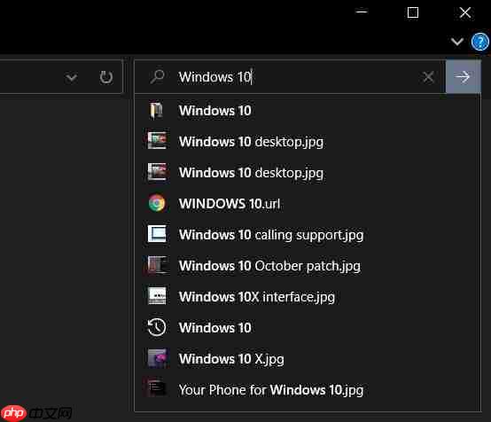Clear the search box text
The image size is (491, 422).
[428, 77]
